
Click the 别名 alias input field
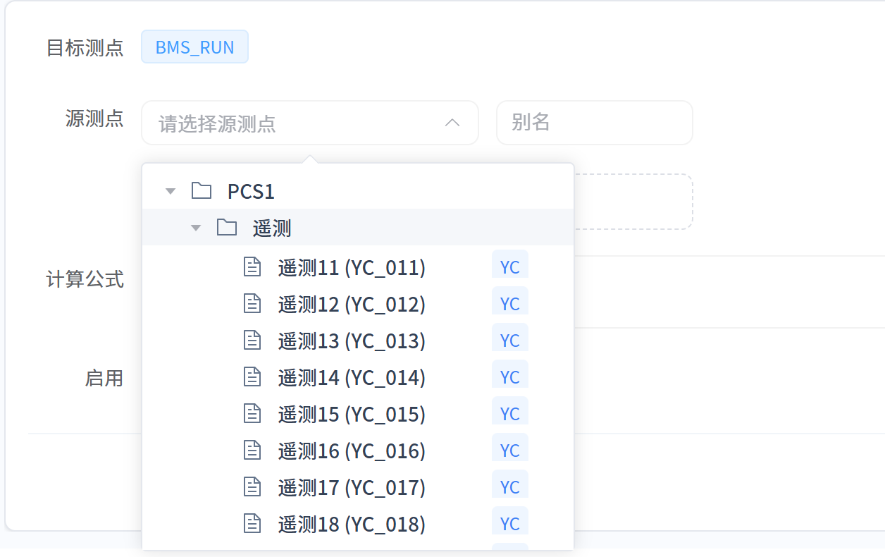(x=594, y=123)
